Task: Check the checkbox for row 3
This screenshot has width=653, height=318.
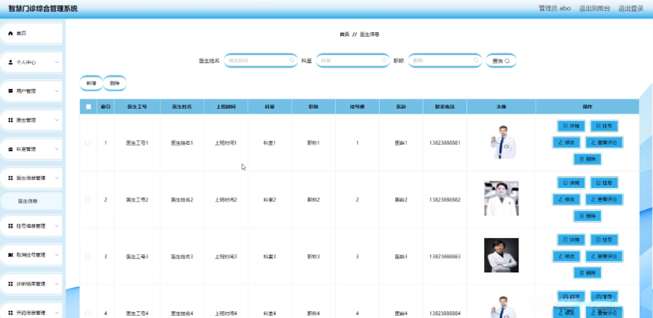Action: [x=88, y=257]
